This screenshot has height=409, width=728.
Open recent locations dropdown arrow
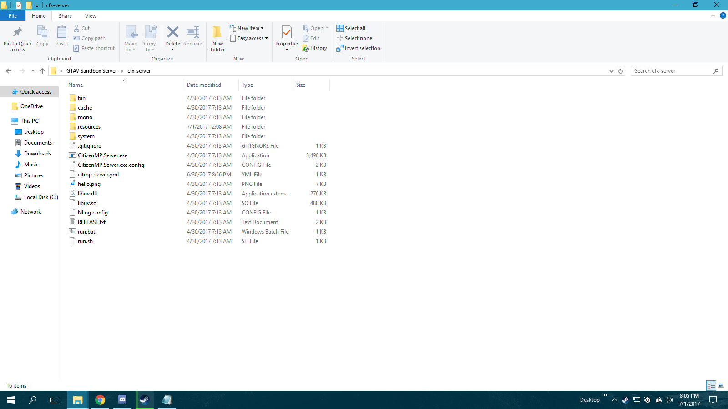coord(33,71)
